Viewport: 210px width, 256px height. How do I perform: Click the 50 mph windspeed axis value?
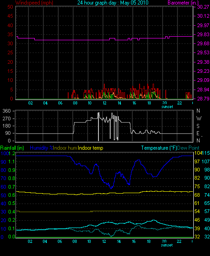tap(10, 7)
